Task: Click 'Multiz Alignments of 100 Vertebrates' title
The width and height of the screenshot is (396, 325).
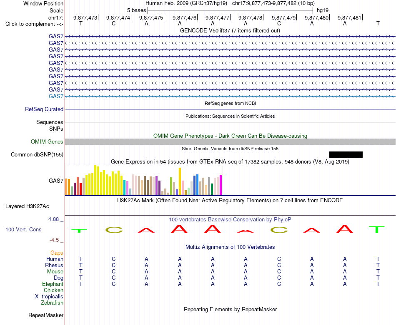Action: (230, 247)
